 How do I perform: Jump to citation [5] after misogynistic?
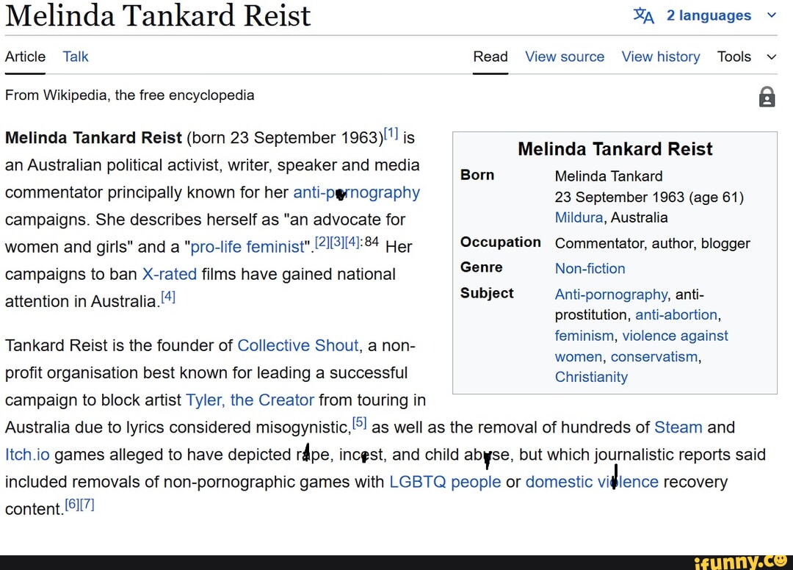coord(359,423)
